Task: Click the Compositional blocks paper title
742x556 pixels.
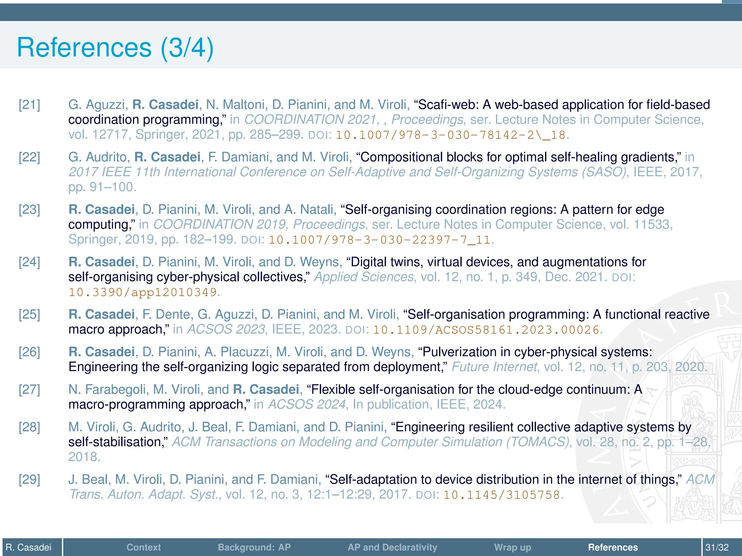Action: click(x=519, y=157)
